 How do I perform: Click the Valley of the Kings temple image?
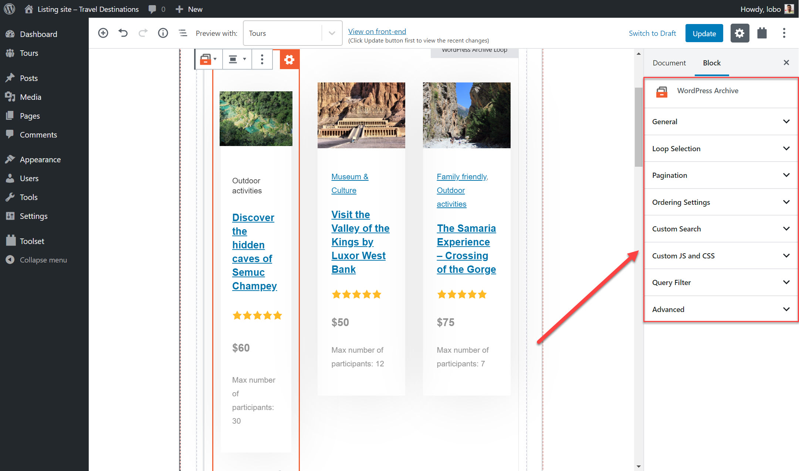tap(361, 115)
